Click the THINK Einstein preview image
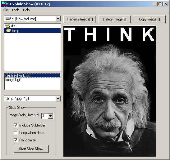This screenshot has height=160, width=170. tap(110, 91)
